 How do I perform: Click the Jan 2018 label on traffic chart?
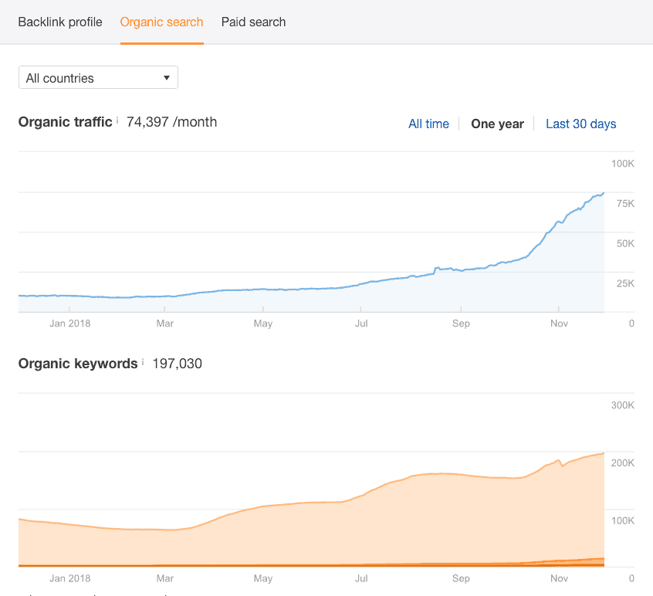pyautogui.click(x=69, y=323)
